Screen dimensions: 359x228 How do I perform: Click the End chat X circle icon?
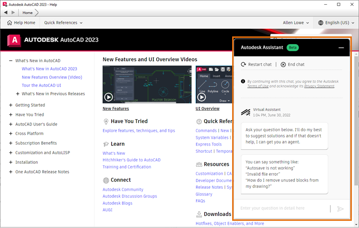coord(283,65)
